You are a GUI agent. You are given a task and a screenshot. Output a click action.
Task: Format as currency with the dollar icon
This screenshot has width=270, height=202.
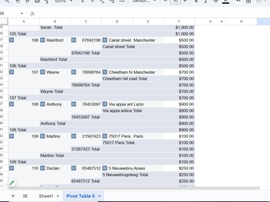82,1
